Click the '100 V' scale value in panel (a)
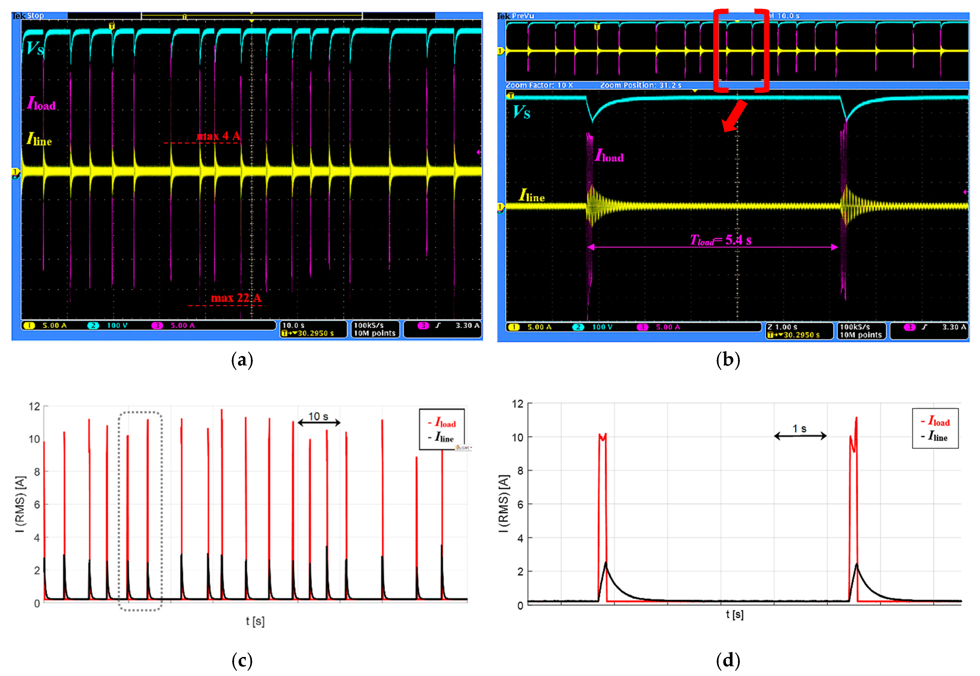The image size is (980, 676). pyautogui.click(x=117, y=326)
